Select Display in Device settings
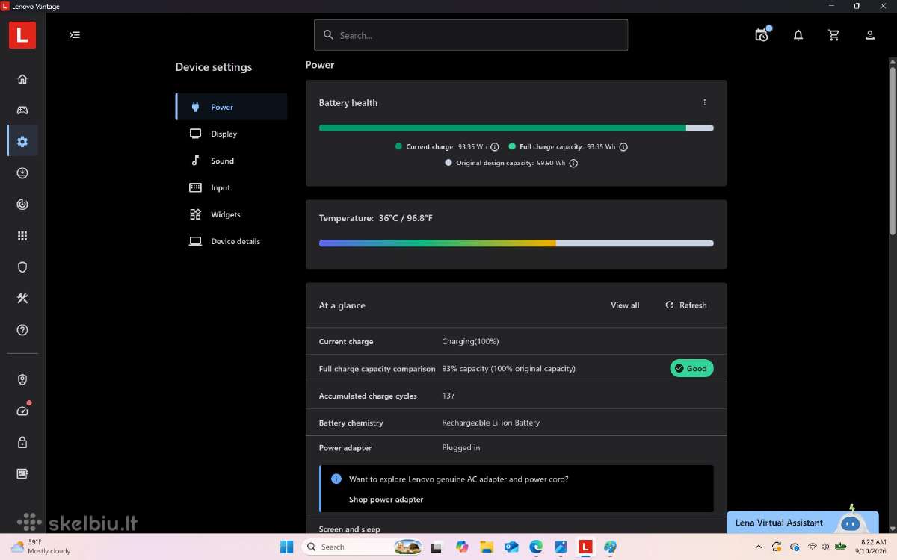This screenshot has width=897, height=560. (x=232, y=134)
